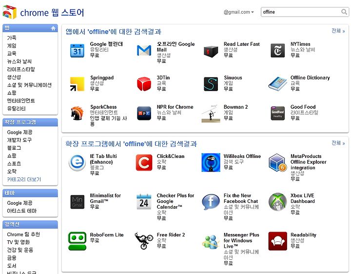Screen dimensions: 351x274
Task: Click the 컬렉션 sidebar header
Action: pos(30,224)
